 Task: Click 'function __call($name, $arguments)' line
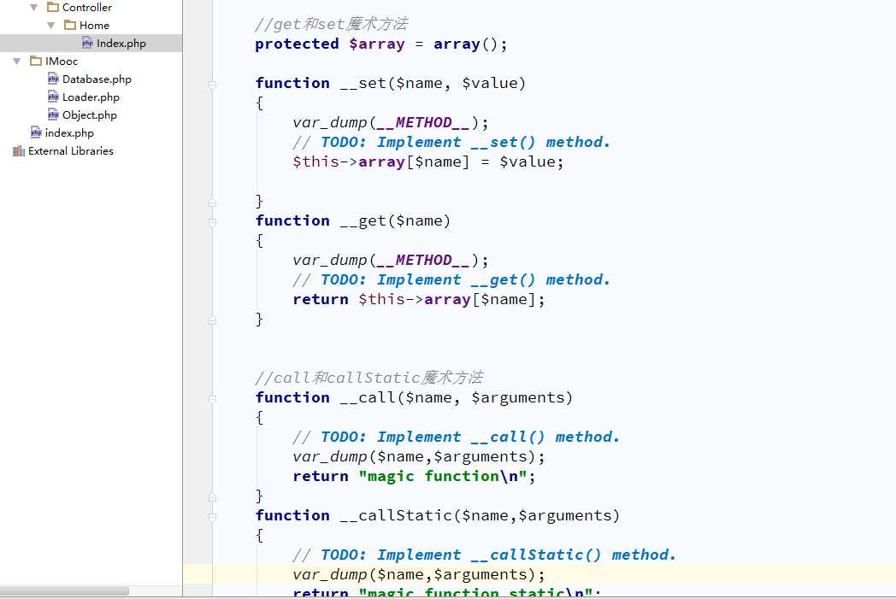click(x=414, y=397)
